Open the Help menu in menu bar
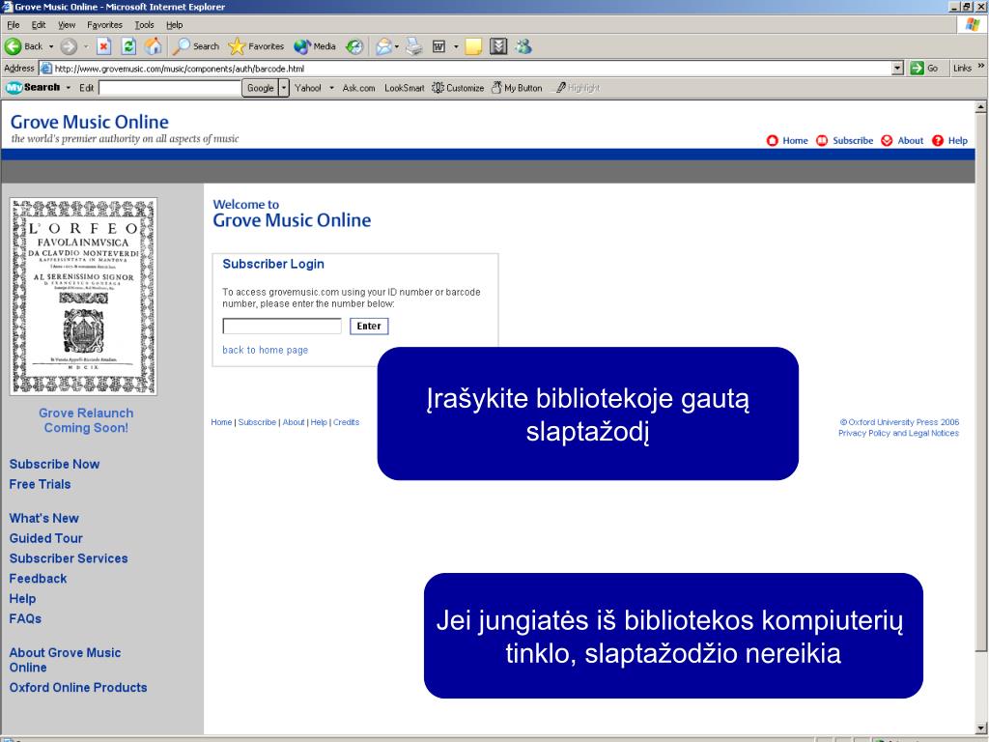Image resolution: width=989 pixels, height=742 pixels. [174, 24]
